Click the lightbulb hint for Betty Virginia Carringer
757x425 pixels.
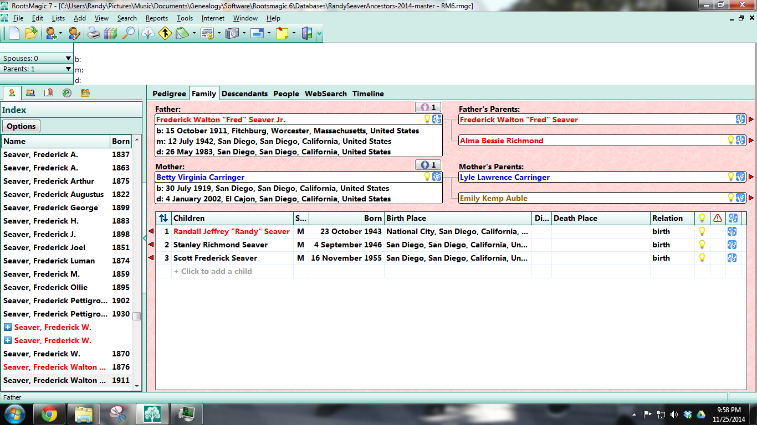(427, 177)
